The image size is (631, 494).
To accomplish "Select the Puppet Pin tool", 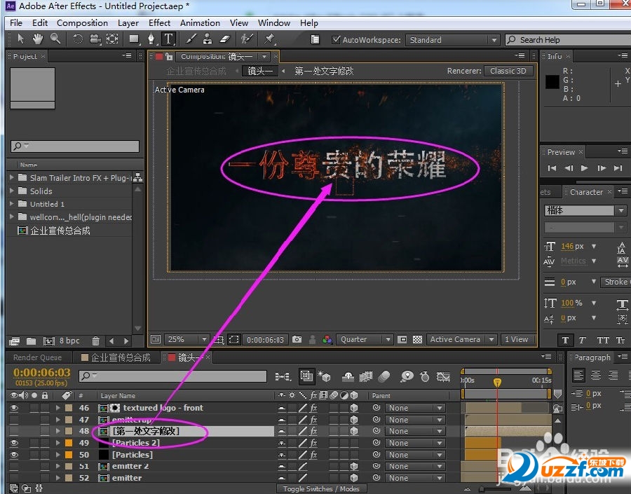I will click(269, 39).
